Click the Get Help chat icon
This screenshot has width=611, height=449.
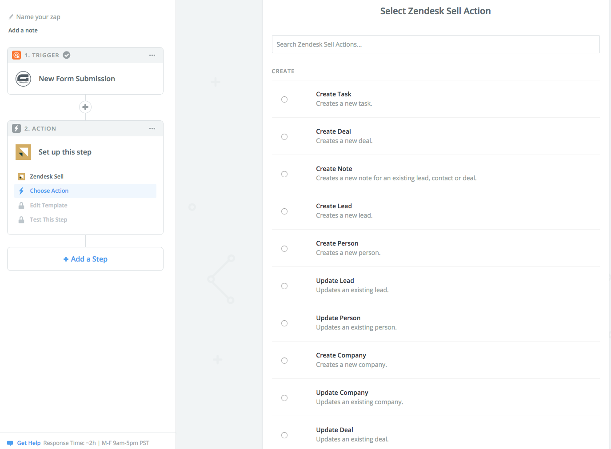(x=10, y=443)
